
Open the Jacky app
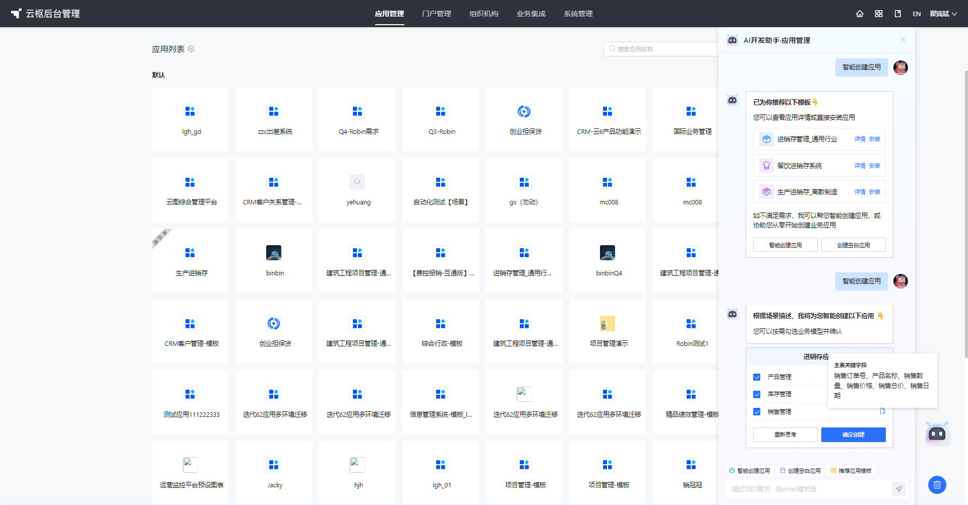pyautogui.click(x=274, y=473)
